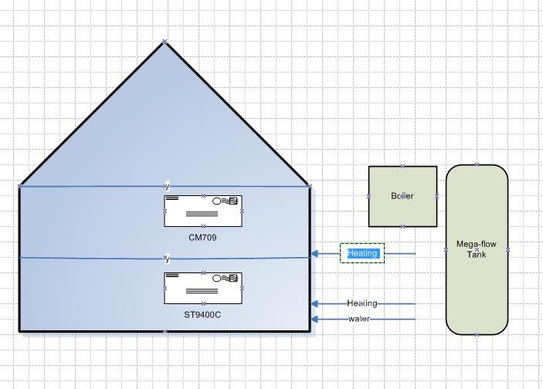Click the ST9400C text caption

202,315
